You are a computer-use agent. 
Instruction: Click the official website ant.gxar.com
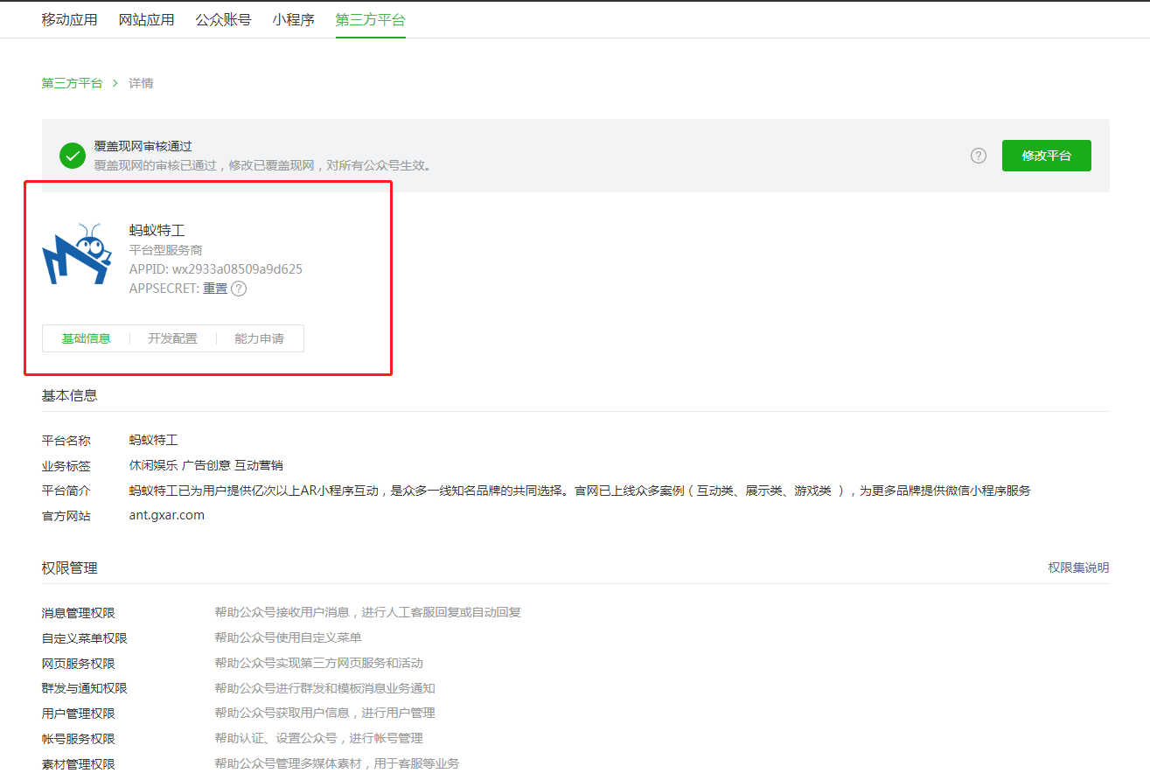(x=166, y=515)
